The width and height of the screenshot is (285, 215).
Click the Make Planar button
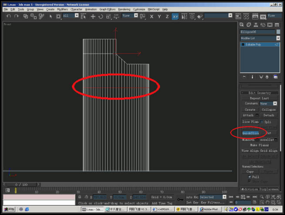[259, 145]
